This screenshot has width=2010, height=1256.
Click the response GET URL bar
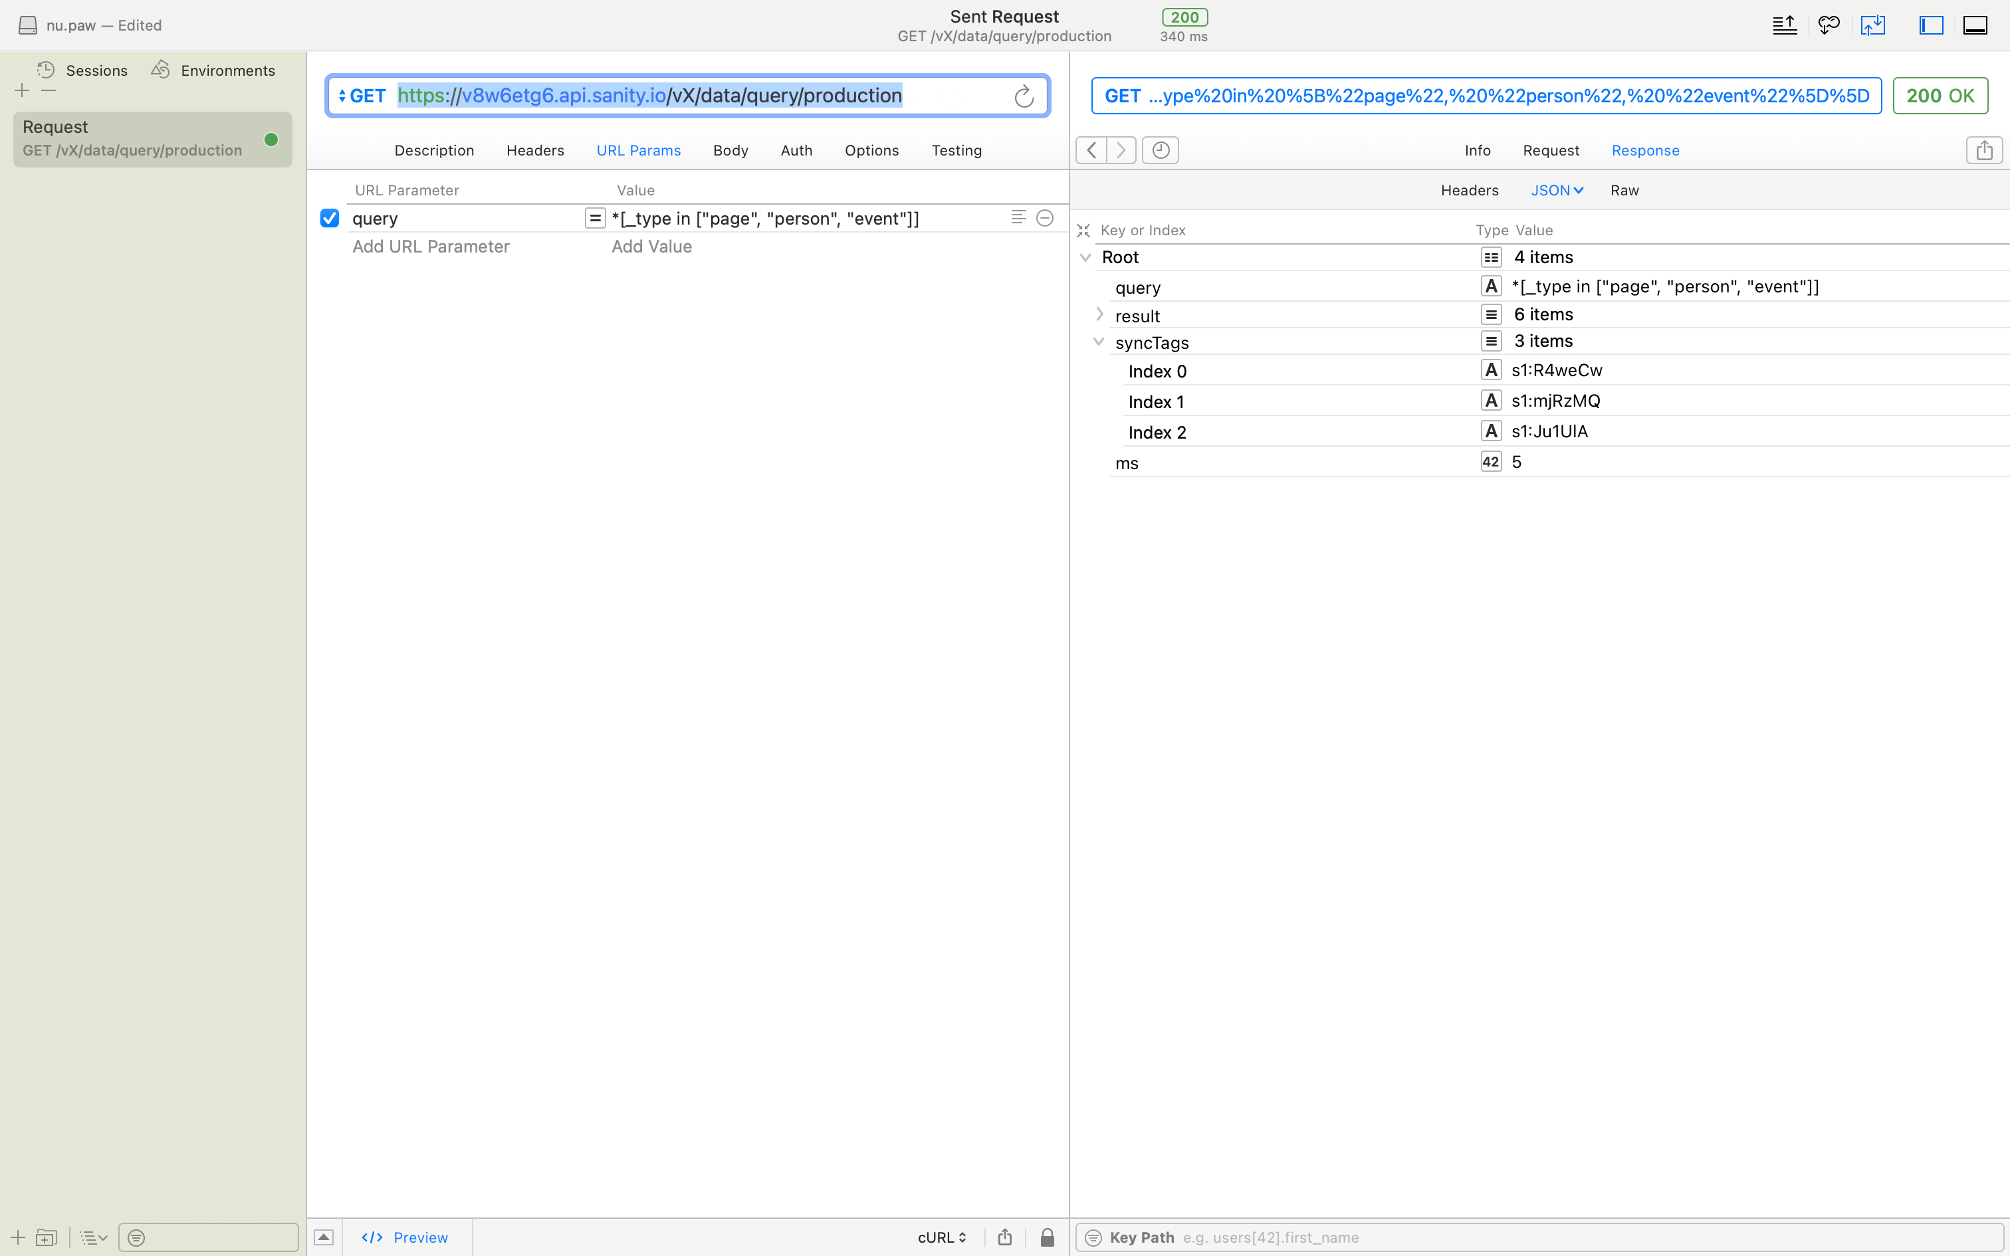[x=1486, y=96]
